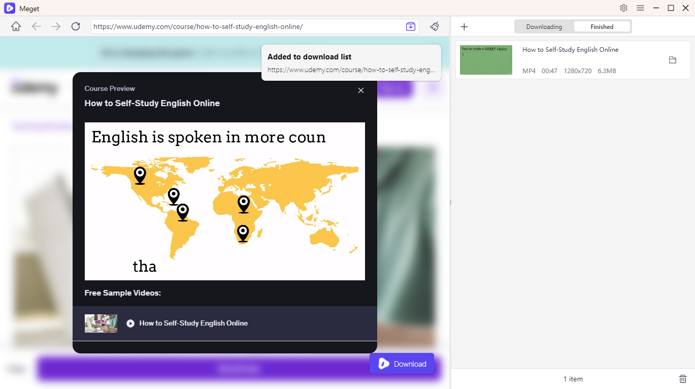Open the folder for the downloaded video
This screenshot has width=695, height=389.
pos(673,60)
